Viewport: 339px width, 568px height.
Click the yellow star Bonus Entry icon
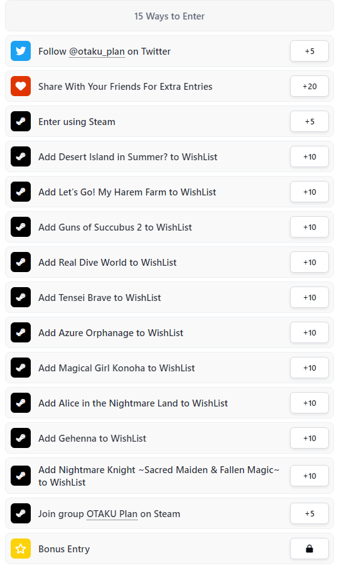point(21,549)
